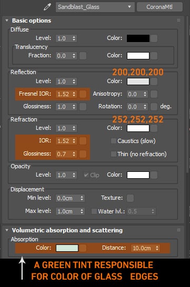The height and width of the screenshot is (287, 190).
Task: Enable the Thin (no refraction) checkbox
Action: [113, 154]
